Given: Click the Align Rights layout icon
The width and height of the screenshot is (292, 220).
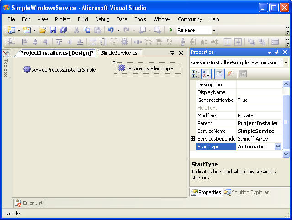Looking at the screenshot, I should 46,42.
